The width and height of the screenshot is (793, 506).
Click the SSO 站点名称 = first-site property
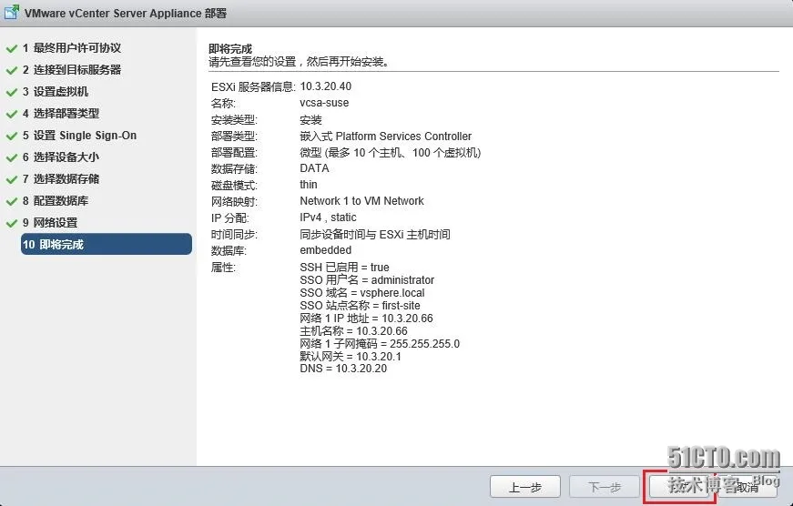(361, 305)
